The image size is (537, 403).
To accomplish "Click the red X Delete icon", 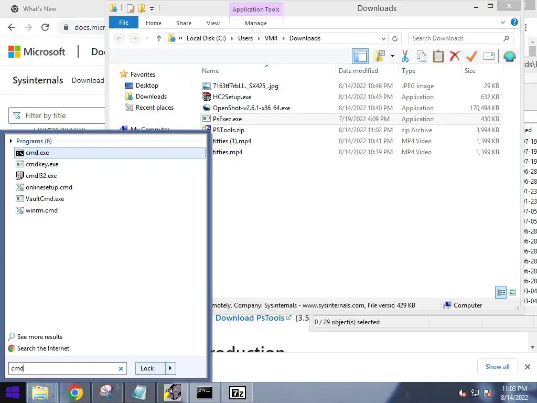I will point(455,56).
